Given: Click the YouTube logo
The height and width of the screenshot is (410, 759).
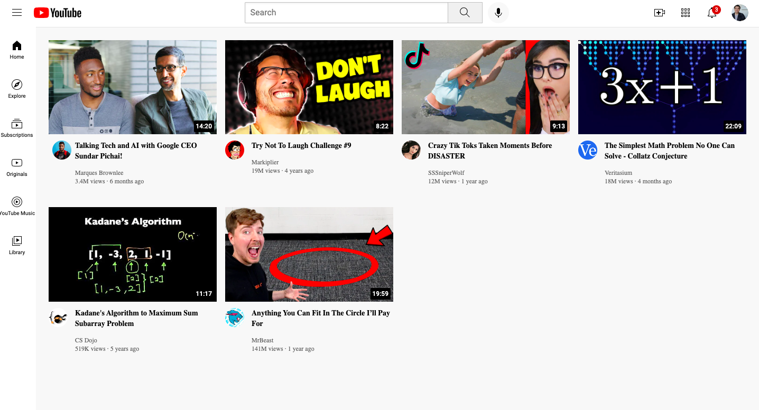Looking at the screenshot, I should pyautogui.click(x=58, y=13).
